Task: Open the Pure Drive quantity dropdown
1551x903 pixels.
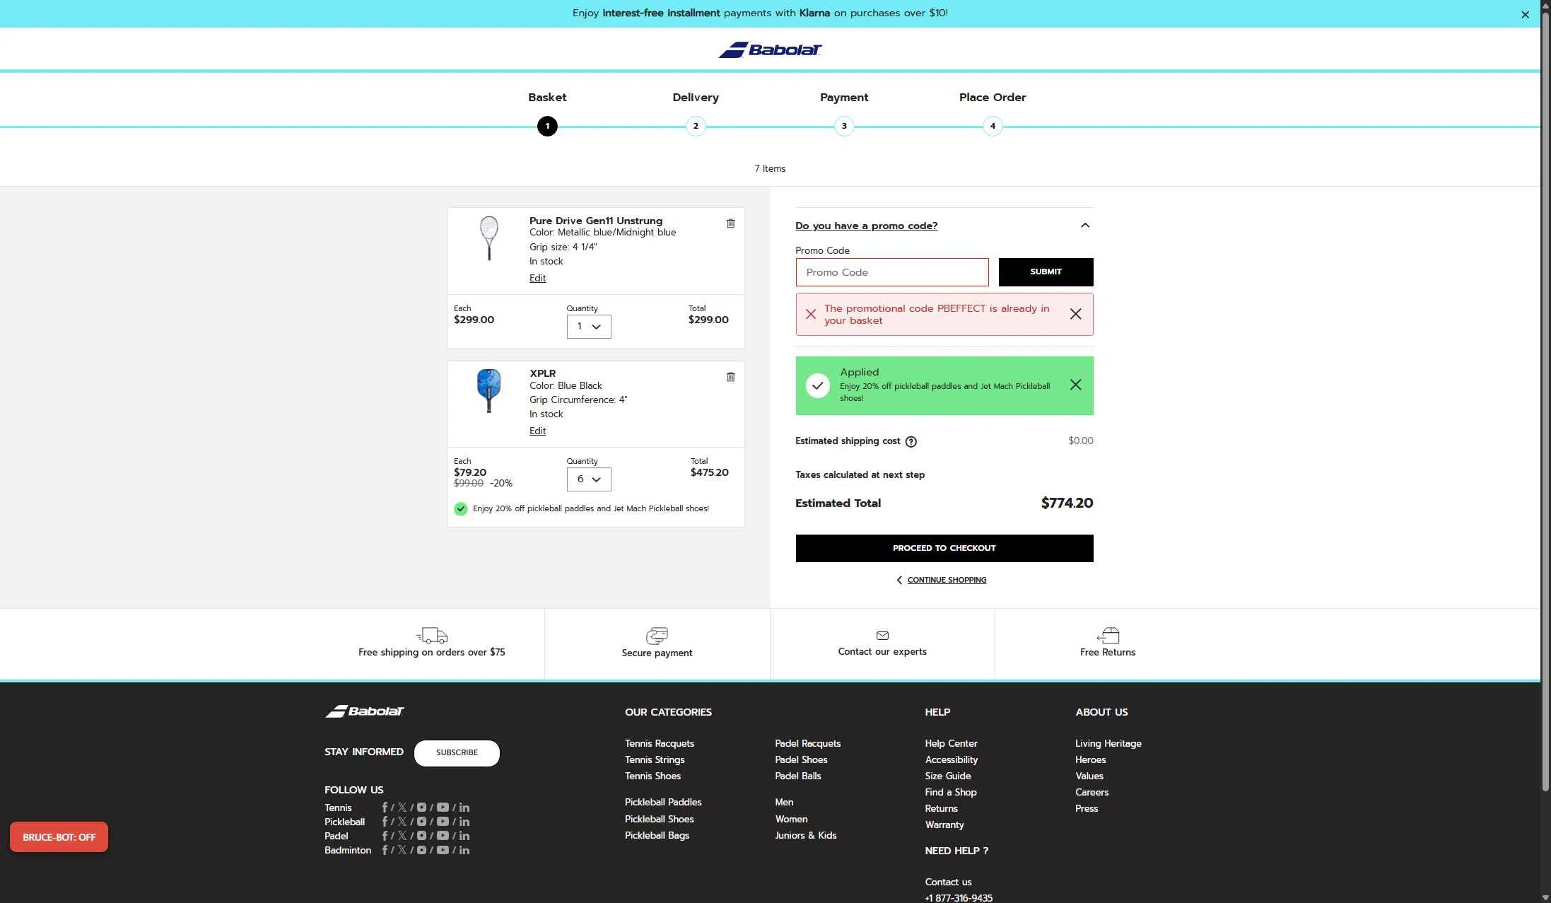Action: tap(588, 326)
